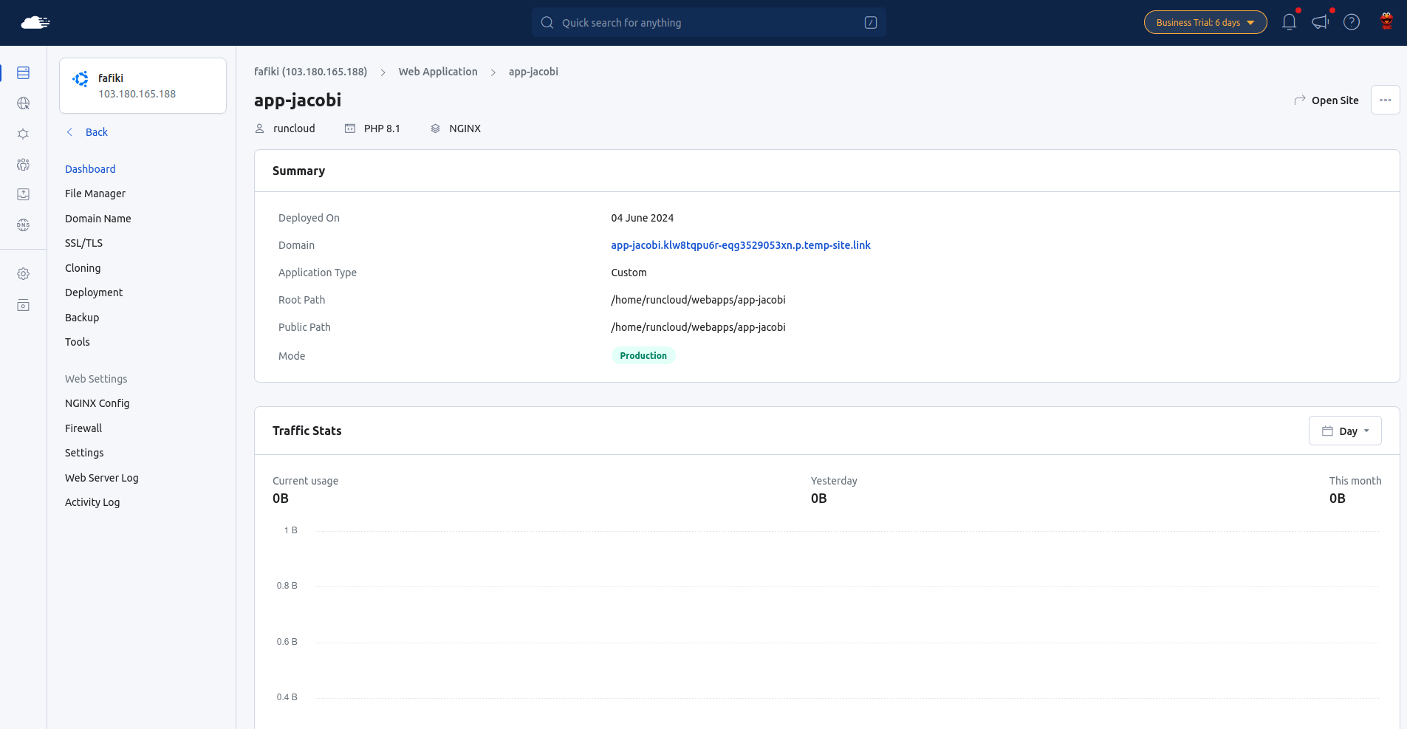1407x729 pixels.
Task: Open Firewall in Web Settings
Action: pos(83,428)
